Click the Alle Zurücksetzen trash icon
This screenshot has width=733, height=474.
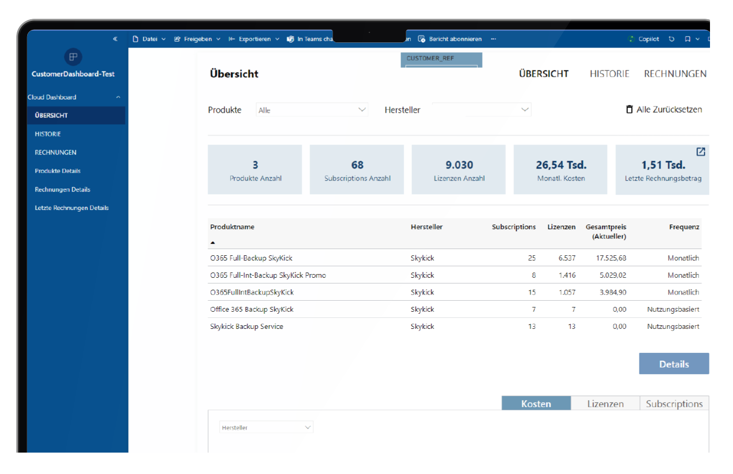pos(629,110)
